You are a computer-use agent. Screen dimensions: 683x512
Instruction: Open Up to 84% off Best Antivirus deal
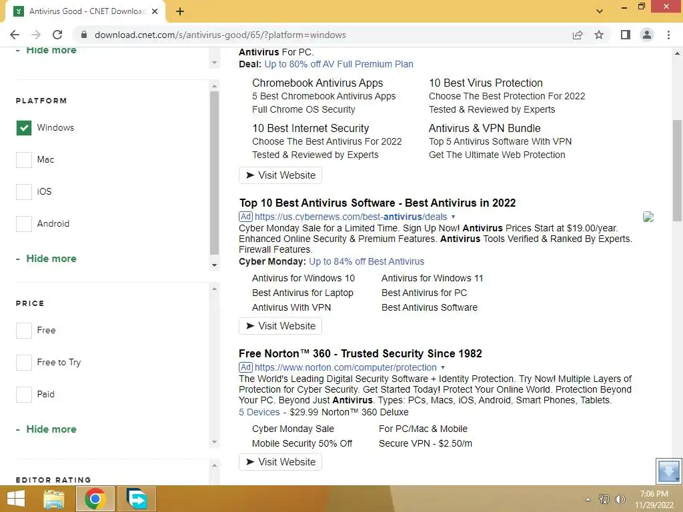coord(366,261)
